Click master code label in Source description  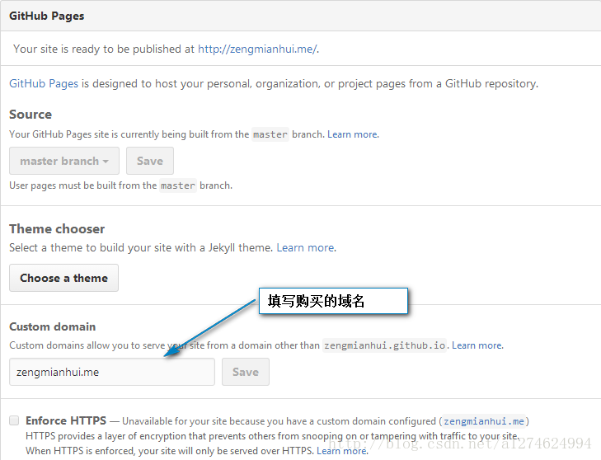point(270,134)
